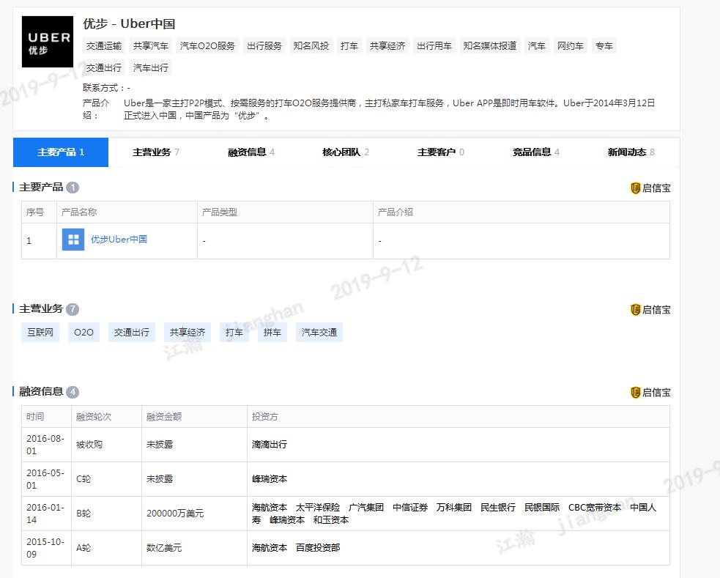Open investor 百度投资部
720x578 pixels.
click(318, 548)
